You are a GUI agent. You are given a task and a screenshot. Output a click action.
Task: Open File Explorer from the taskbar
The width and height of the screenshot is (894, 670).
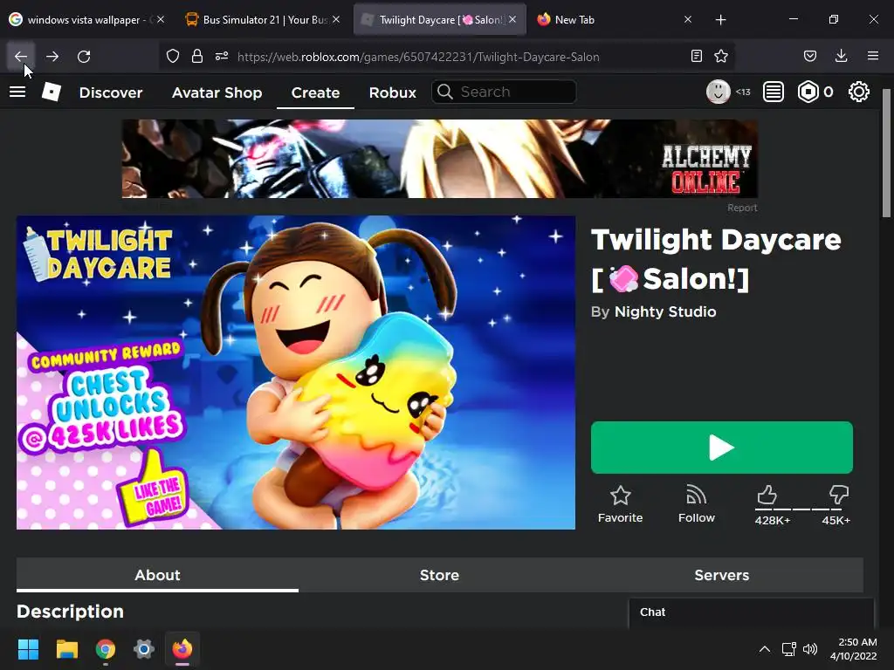[66, 649]
